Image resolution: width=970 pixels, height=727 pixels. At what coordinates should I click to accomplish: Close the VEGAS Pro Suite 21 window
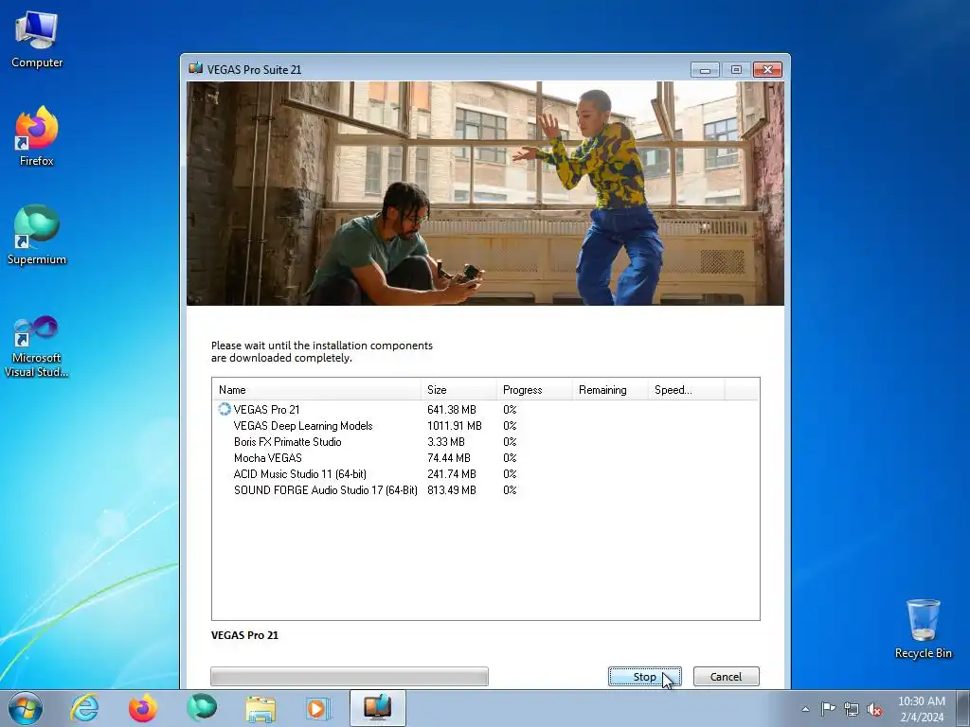click(767, 70)
